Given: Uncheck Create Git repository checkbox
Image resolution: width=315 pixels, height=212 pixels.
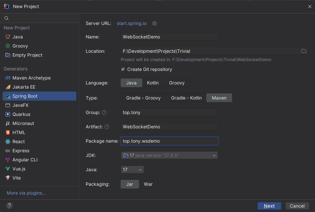Looking at the screenshot, I should [123, 69].
